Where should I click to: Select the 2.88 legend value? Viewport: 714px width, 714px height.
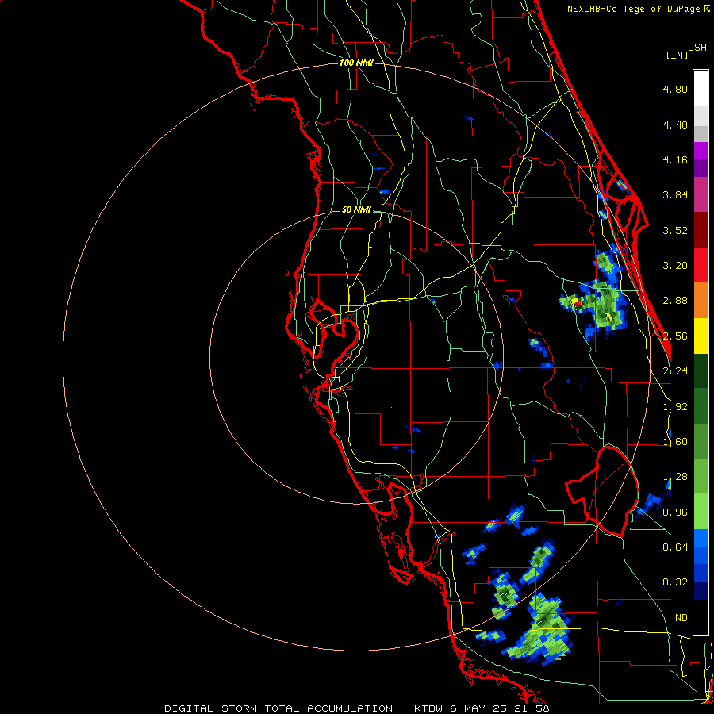pyautogui.click(x=675, y=301)
